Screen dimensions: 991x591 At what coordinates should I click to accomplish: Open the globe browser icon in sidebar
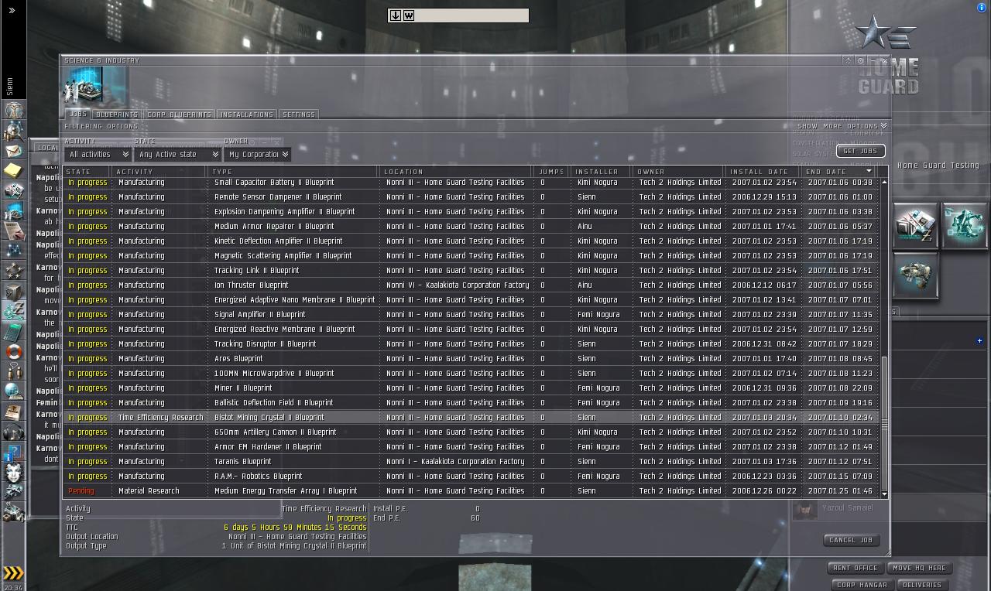(x=14, y=391)
